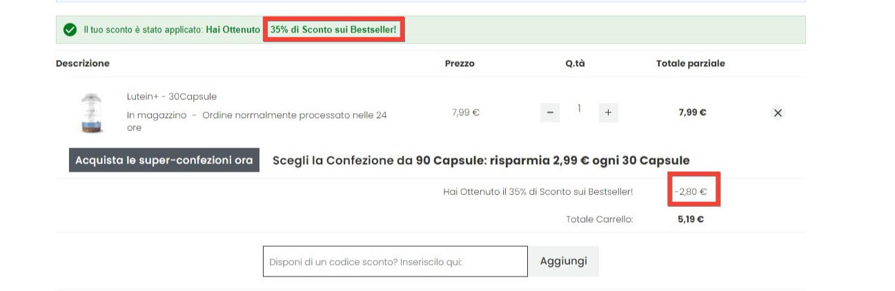Viewport: 895px width, 291px height.
Task: Click the Descrizione column header
Action: click(x=83, y=63)
